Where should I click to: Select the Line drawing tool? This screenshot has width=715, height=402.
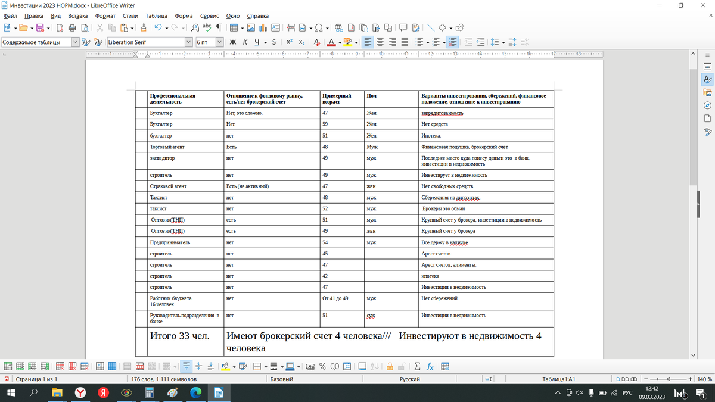point(430,27)
